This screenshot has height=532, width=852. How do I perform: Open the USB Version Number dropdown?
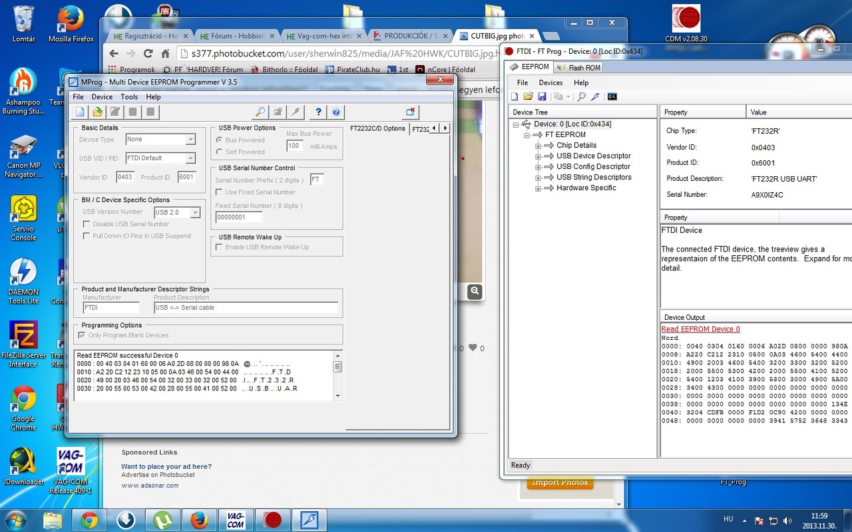(x=195, y=213)
